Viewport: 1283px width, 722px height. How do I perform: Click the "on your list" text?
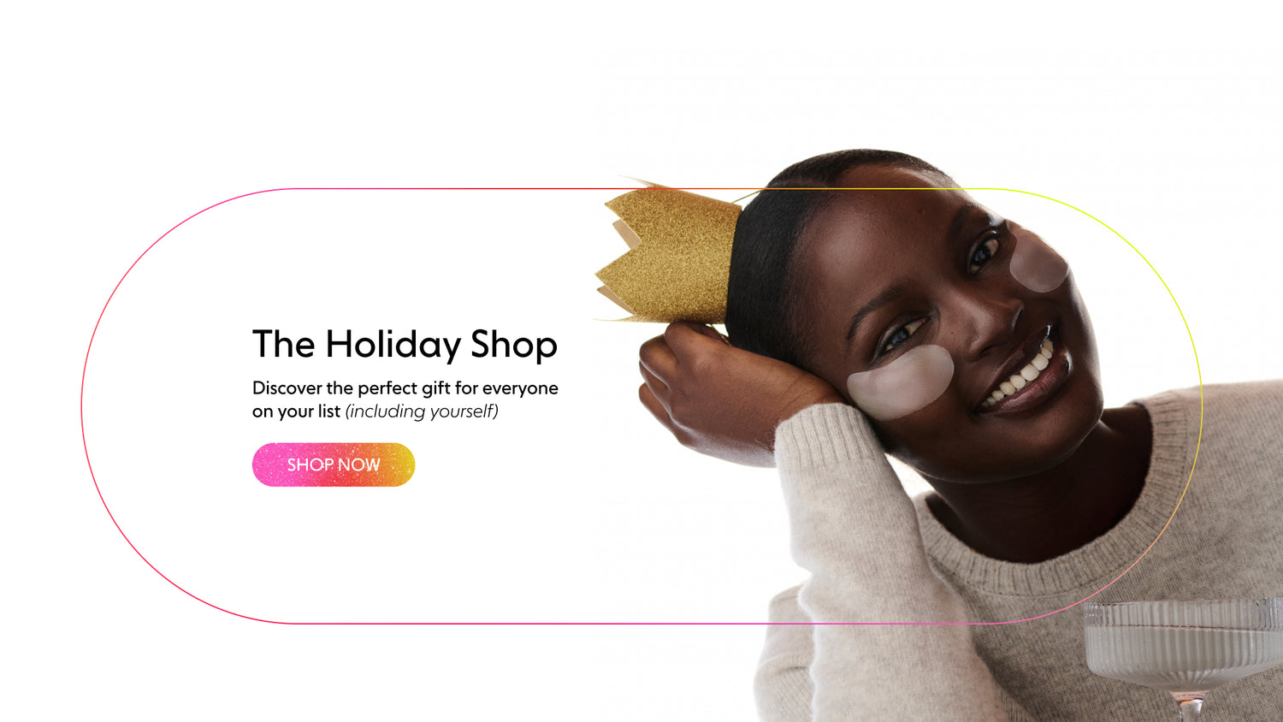[x=296, y=411]
